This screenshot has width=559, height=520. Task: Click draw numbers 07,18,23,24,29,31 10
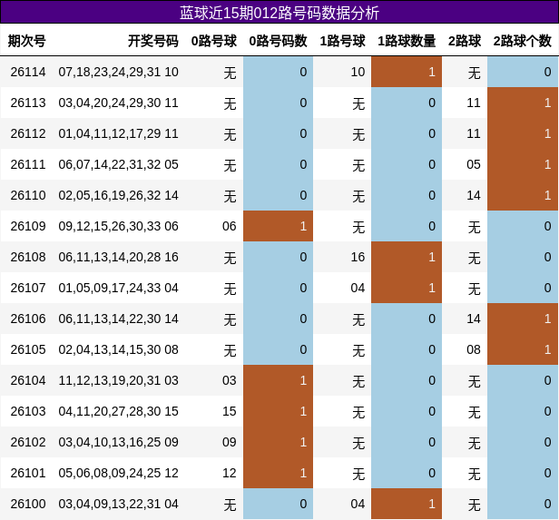tap(118, 72)
